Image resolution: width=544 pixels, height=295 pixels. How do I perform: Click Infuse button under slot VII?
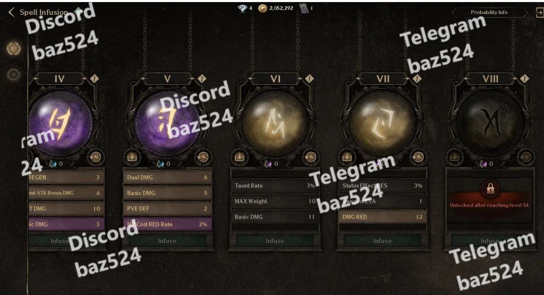382,241
